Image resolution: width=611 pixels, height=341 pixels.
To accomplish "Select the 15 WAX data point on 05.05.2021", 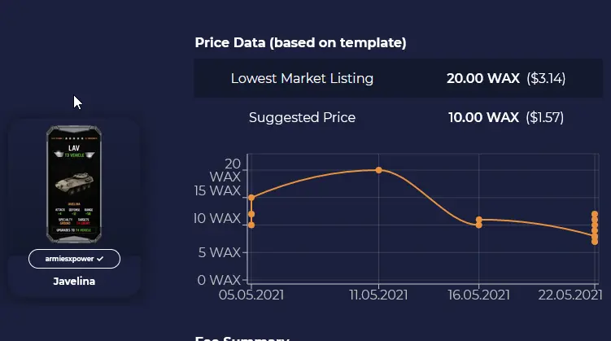I will coord(251,198).
